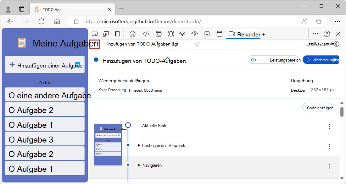The width and height of the screenshot is (346, 184).
Task: Open the 'Aktuelle Seite' three-dot menu
Action: [329, 127]
